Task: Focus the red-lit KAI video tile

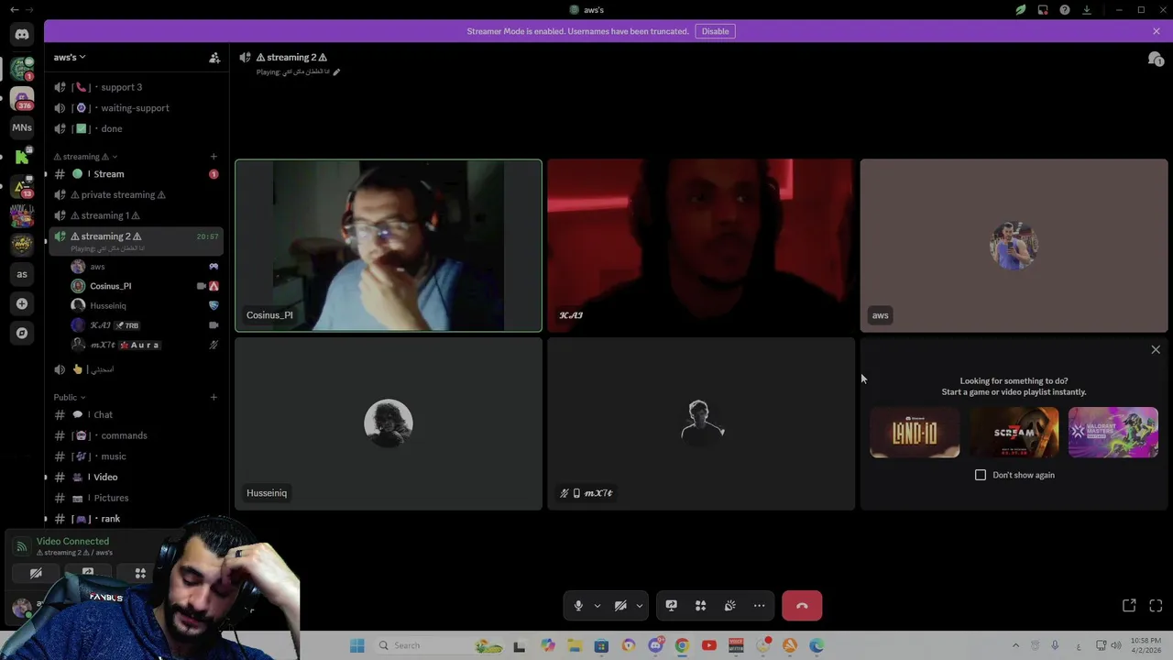Action: [701, 246]
